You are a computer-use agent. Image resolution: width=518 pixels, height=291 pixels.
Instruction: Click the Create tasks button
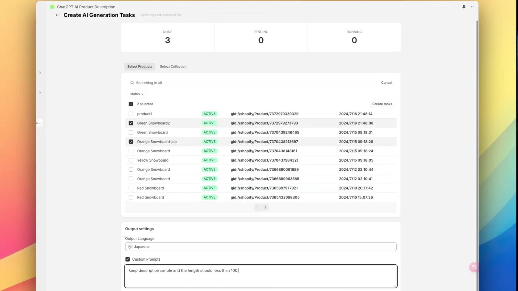(382, 104)
